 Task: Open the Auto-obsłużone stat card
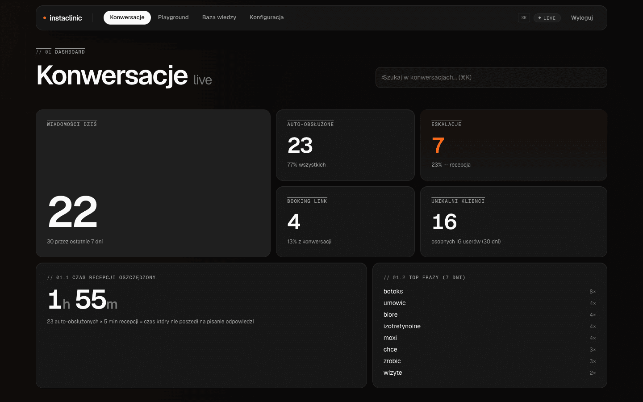click(x=345, y=145)
